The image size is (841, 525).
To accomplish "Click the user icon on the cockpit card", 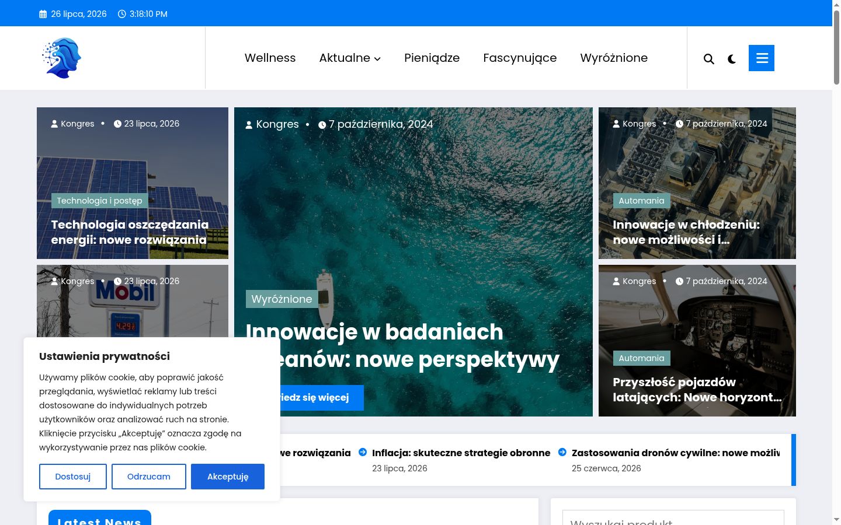I will [x=616, y=281].
